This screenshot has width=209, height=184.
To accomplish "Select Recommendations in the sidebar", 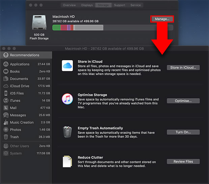I will [26, 55].
